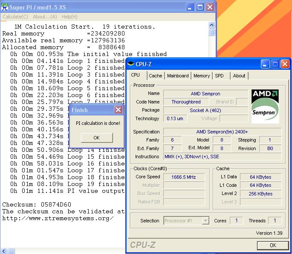The width and height of the screenshot is (292, 254).
Task: Click the OK button in CPU-Z window
Action: point(273,245)
